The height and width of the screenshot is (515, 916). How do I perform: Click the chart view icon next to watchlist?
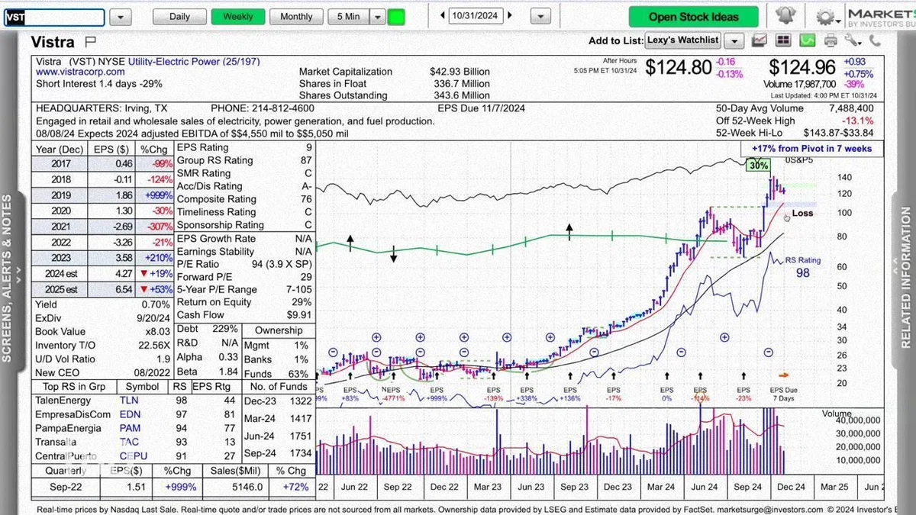point(759,40)
